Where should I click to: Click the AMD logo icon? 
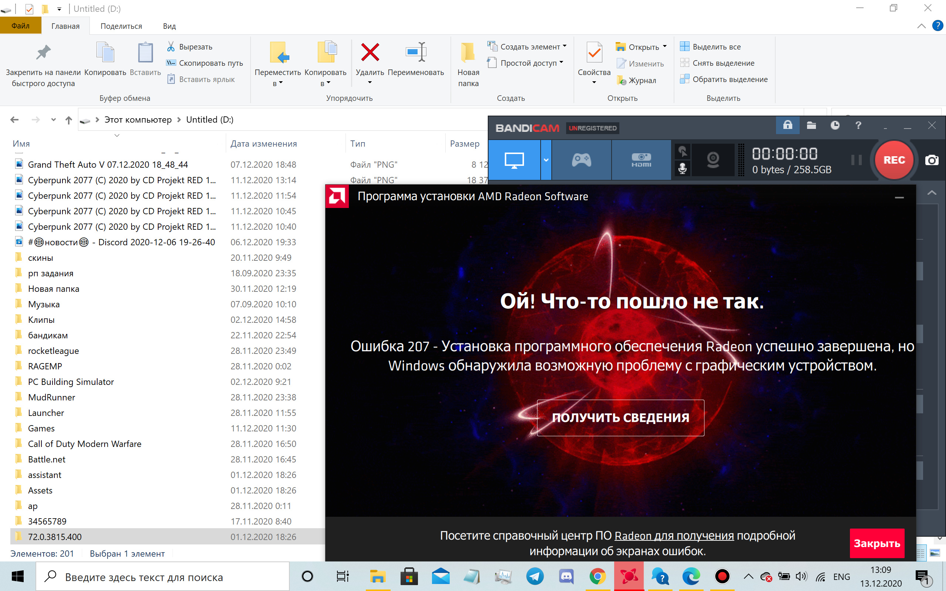click(x=337, y=196)
